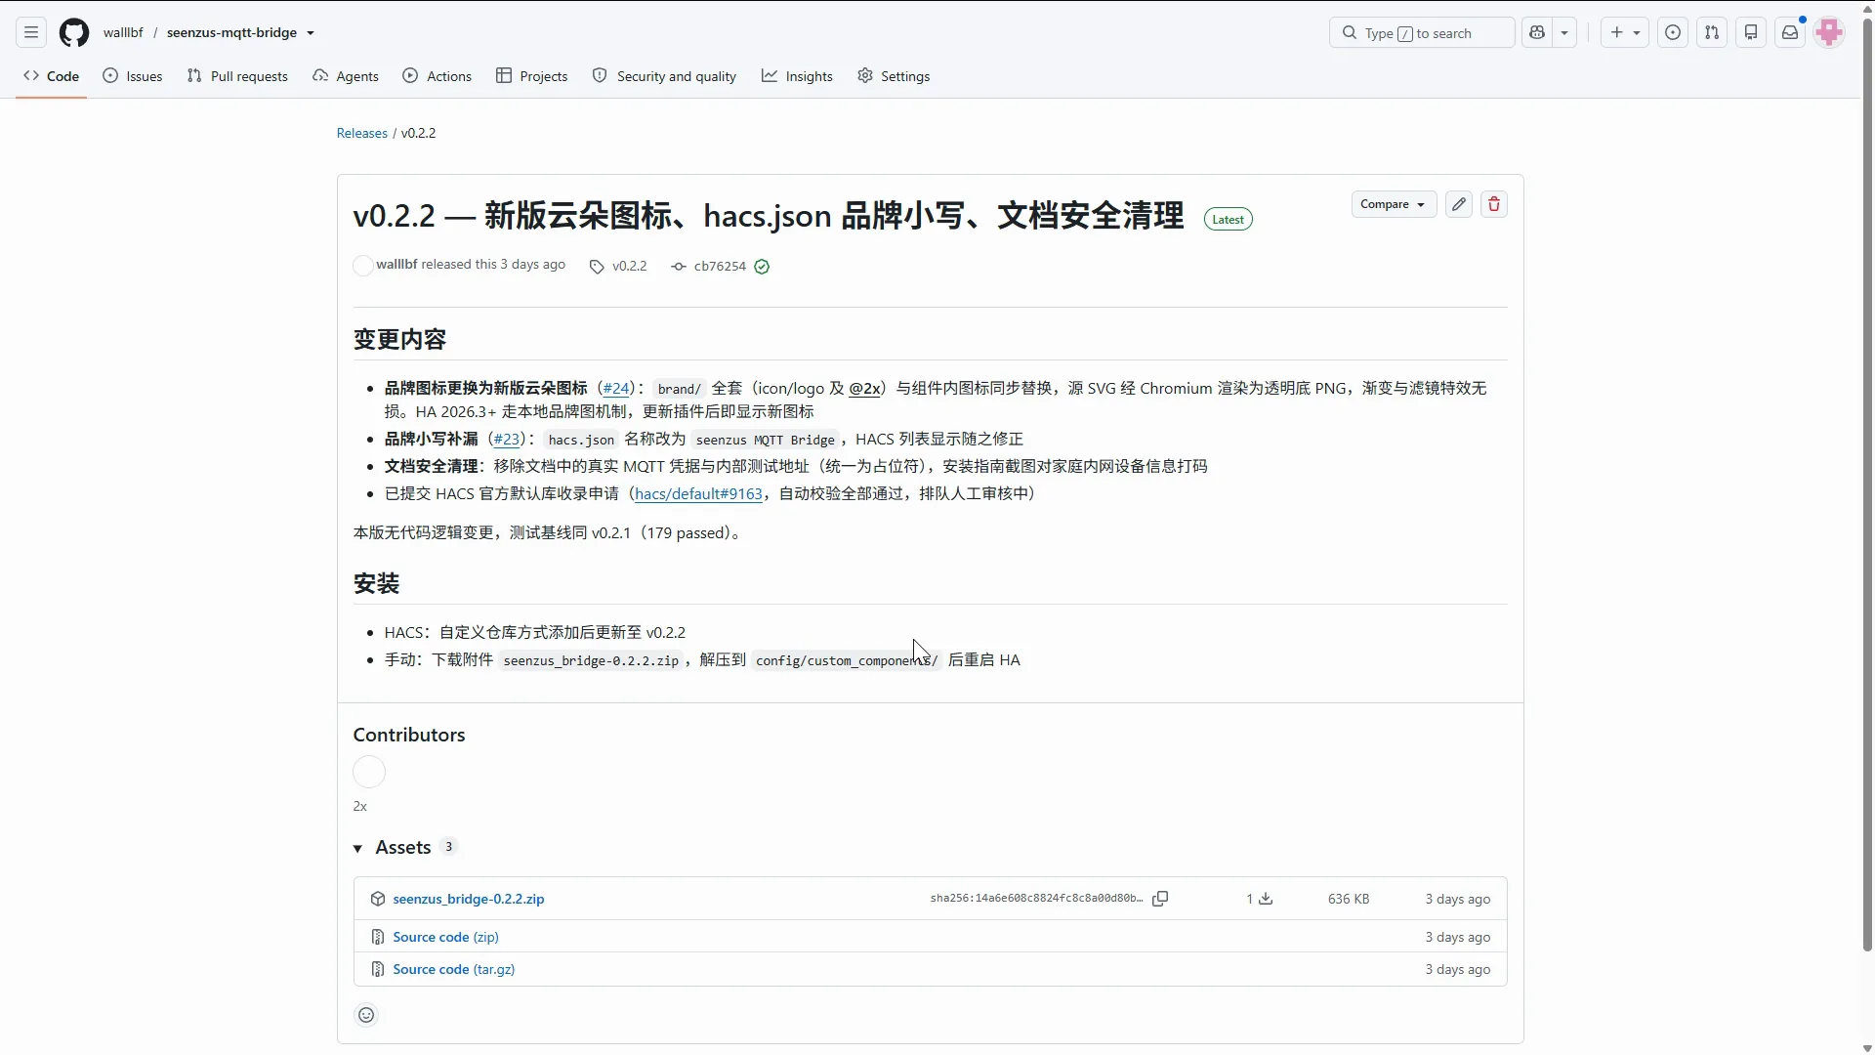The height and width of the screenshot is (1055, 1875).
Task: Switch to the Code tab
Action: click(52, 76)
